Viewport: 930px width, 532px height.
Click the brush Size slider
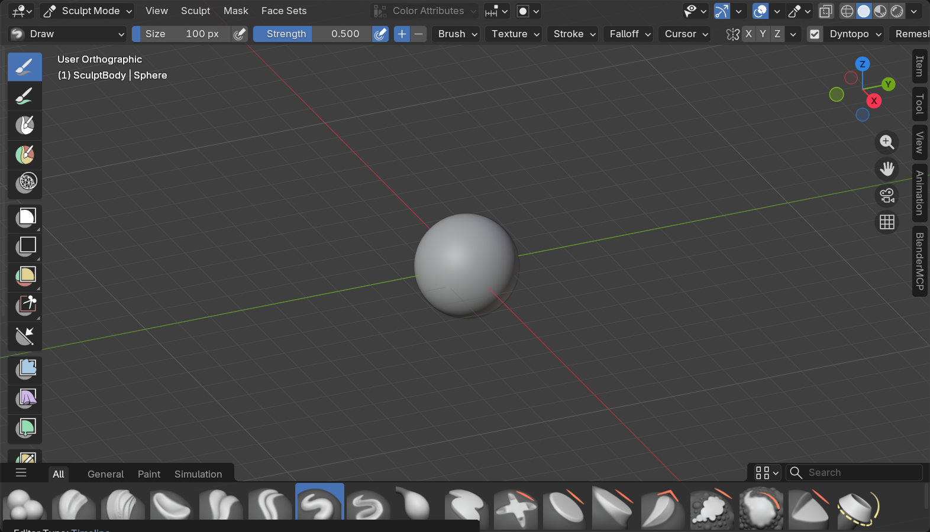182,34
